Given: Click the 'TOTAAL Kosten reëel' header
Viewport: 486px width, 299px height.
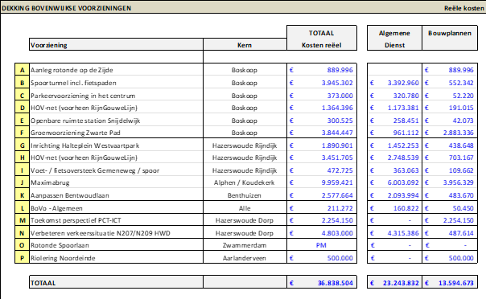Looking at the screenshot, I should pos(322,39).
